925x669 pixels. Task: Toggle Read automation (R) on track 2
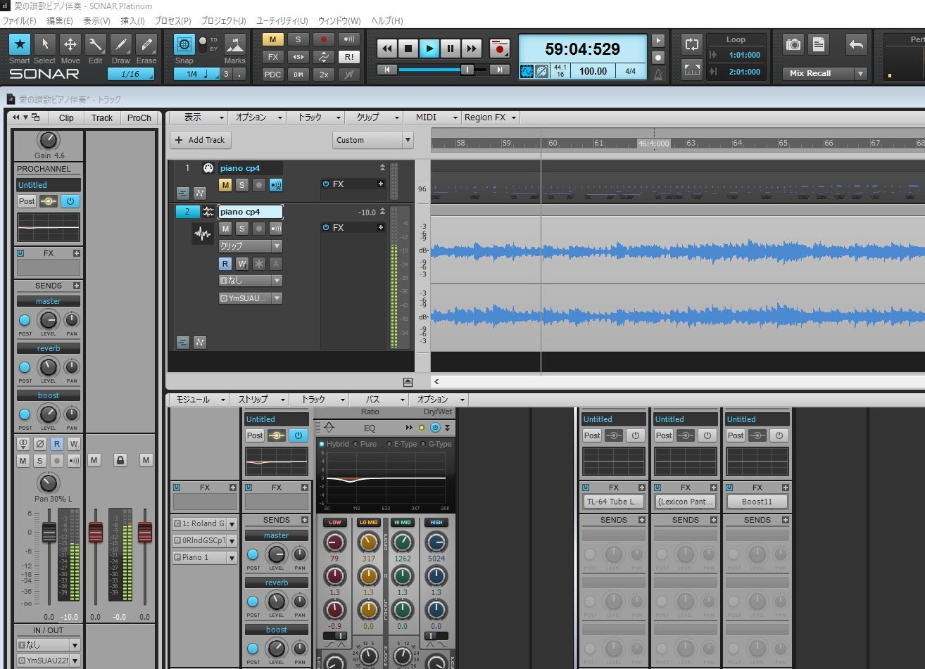tap(225, 264)
